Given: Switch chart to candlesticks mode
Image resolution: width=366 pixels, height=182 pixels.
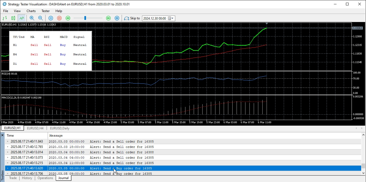Looking at the screenshot, I should pyautogui.click(x=13, y=18).
